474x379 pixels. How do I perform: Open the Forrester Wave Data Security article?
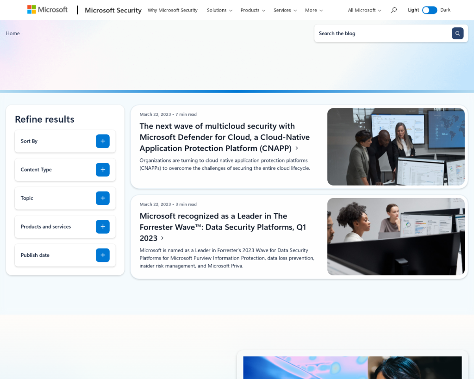[223, 227]
